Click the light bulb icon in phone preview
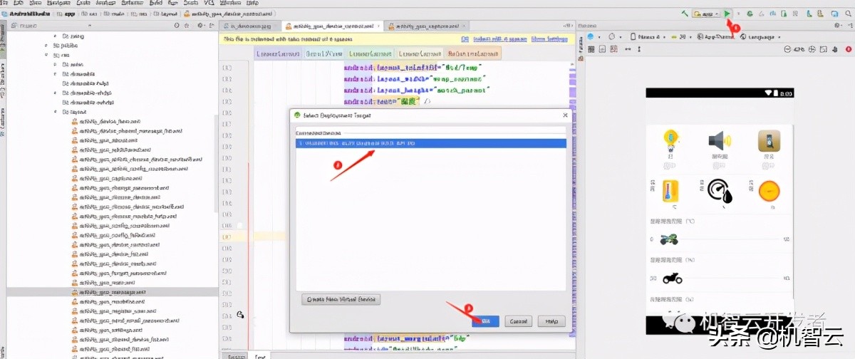 tap(670, 139)
